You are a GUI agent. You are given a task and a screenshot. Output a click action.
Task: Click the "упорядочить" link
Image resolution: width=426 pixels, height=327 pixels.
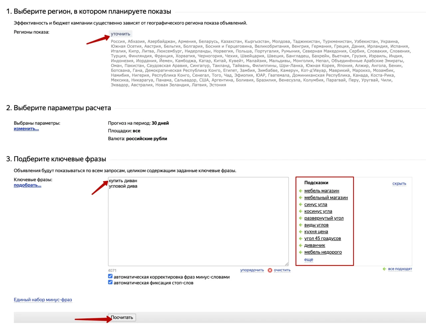pos(252,270)
